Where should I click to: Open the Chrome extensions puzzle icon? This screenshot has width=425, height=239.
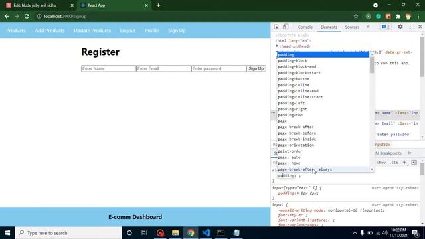click(398, 16)
